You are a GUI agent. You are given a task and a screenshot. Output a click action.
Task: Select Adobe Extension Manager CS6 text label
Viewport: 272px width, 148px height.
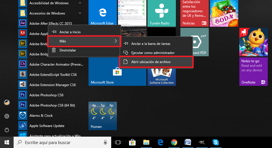52,85
